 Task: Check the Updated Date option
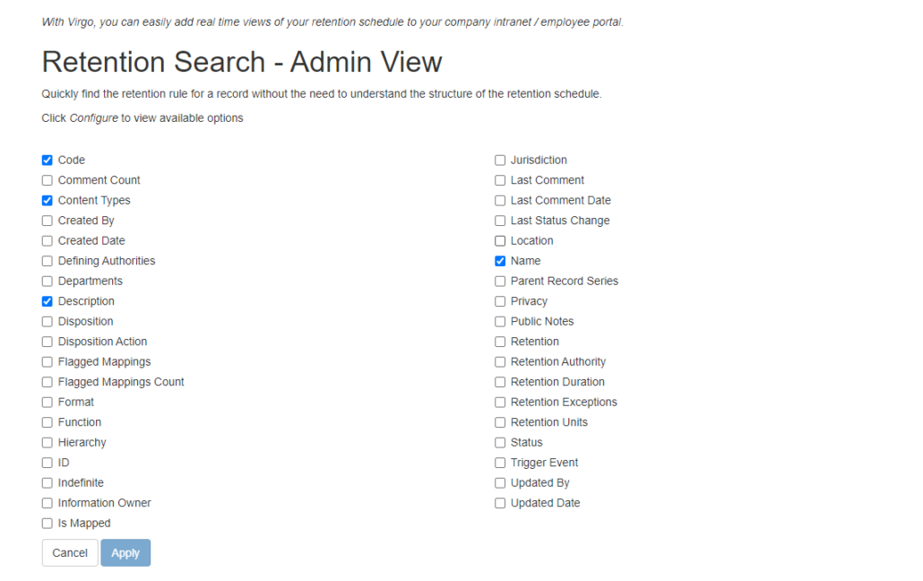point(500,502)
